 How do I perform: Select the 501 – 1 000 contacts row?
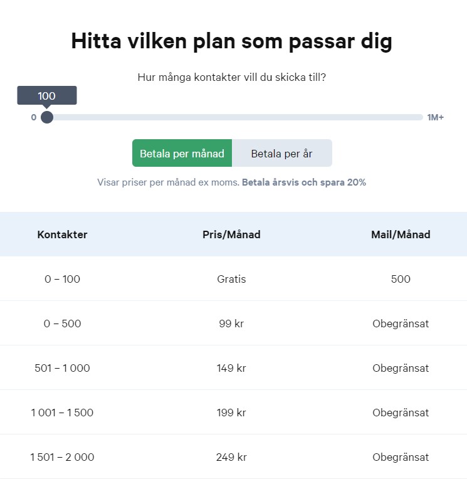point(62,368)
